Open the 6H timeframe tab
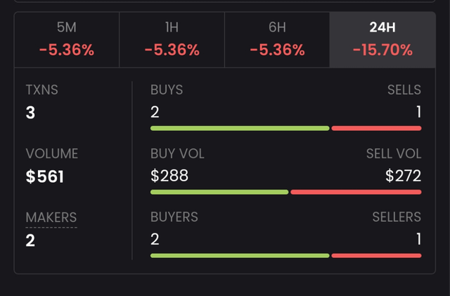 [x=277, y=39]
